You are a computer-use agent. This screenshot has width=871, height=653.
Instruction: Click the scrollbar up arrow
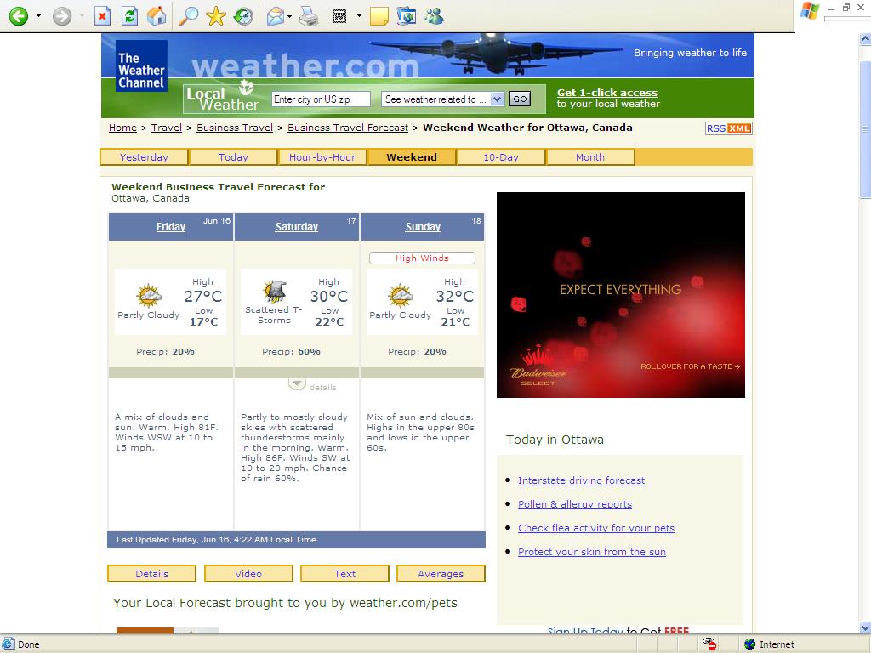click(x=865, y=39)
